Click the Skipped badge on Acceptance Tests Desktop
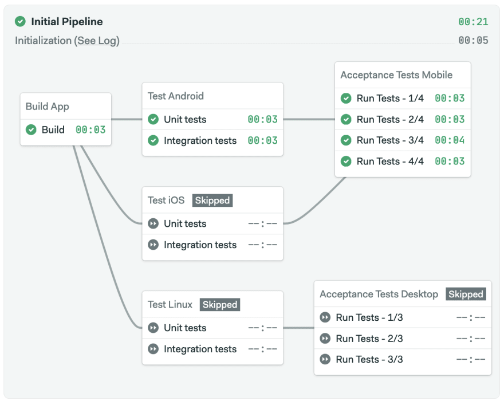The width and height of the screenshot is (504, 405). (466, 294)
